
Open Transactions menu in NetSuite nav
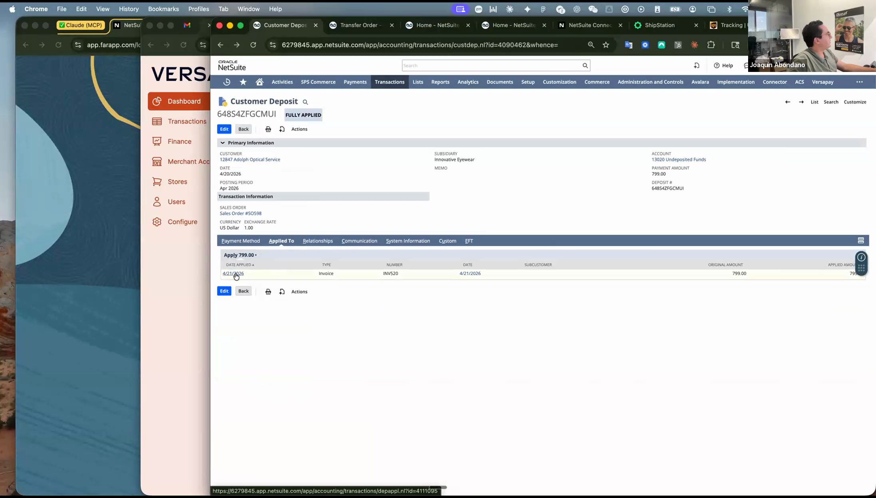pyautogui.click(x=390, y=82)
